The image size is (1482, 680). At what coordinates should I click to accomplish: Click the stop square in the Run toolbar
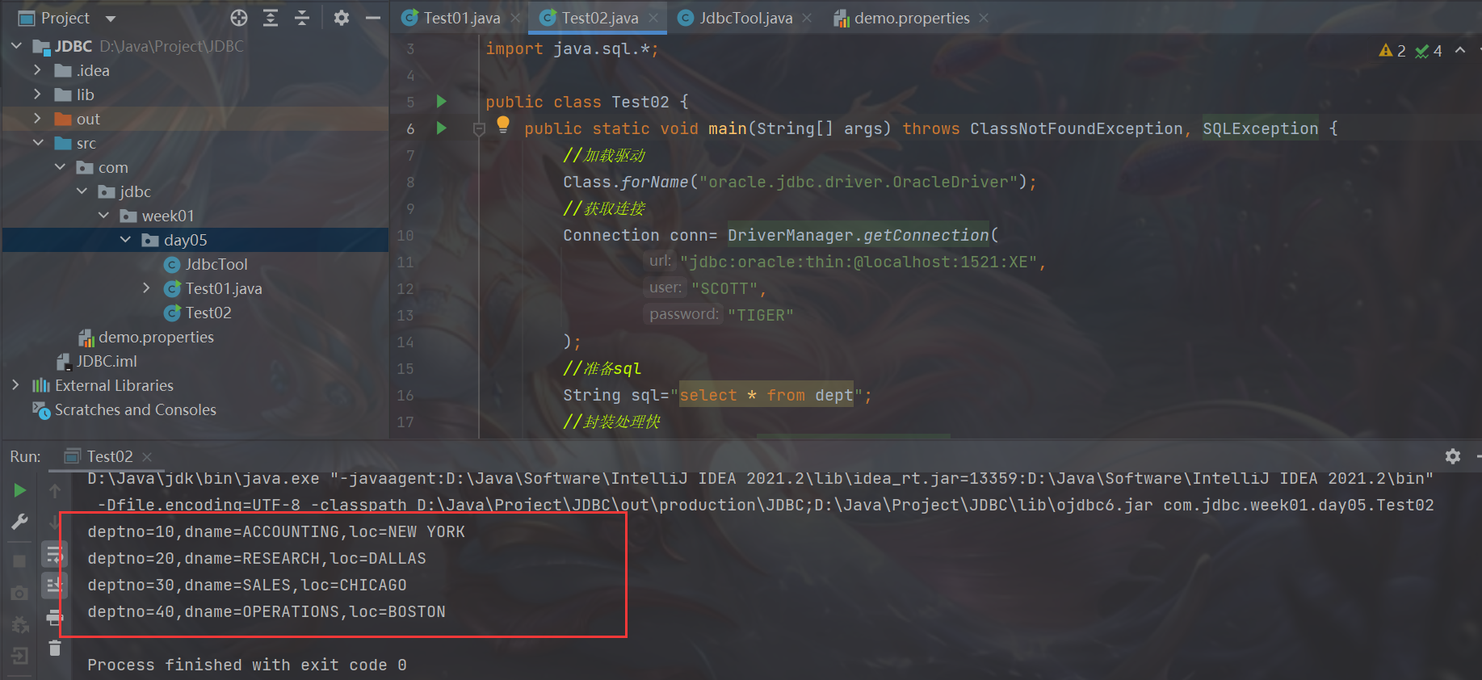coord(20,560)
